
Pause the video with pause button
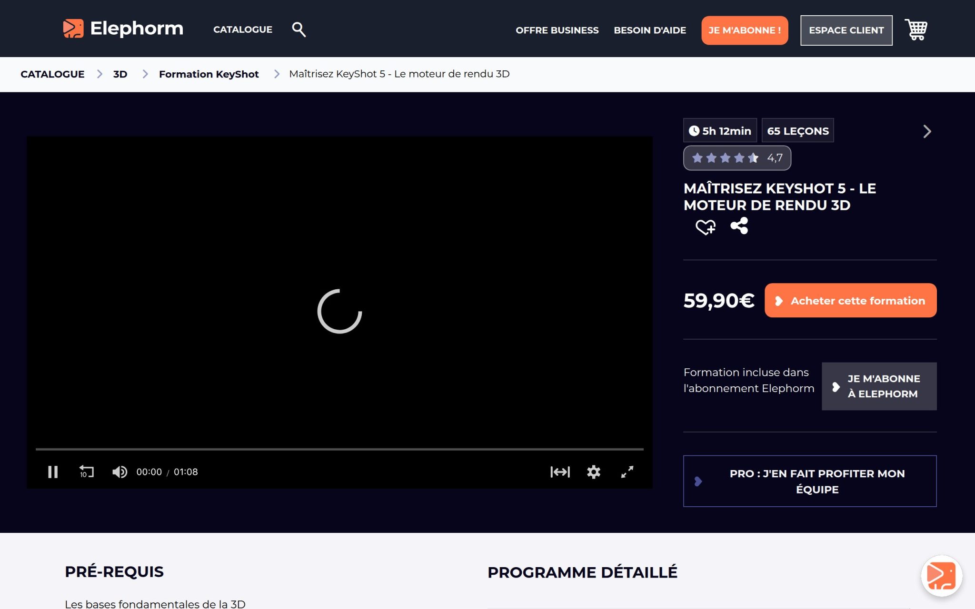[x=53, y=471]
